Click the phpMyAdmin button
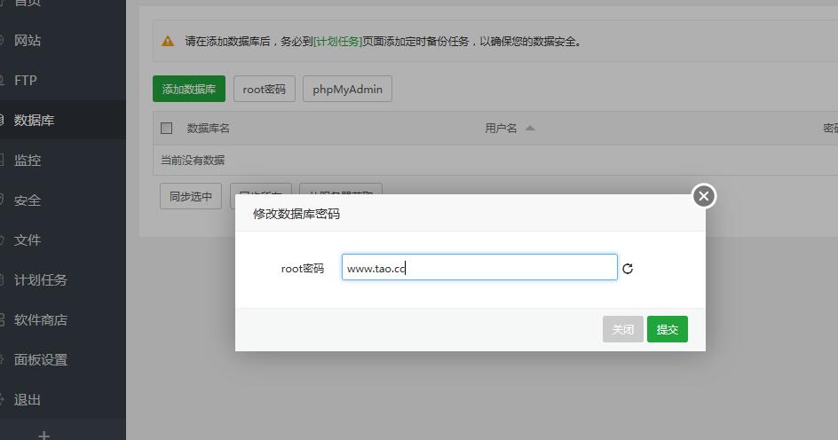 click(x=347, y=90)
